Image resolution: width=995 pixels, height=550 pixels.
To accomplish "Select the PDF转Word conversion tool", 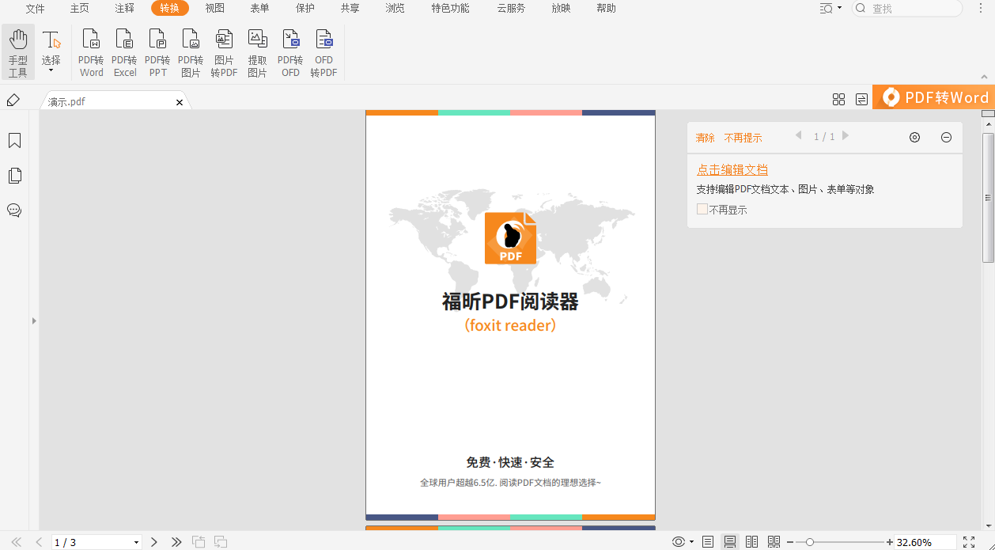I will [x=91, y=51].
